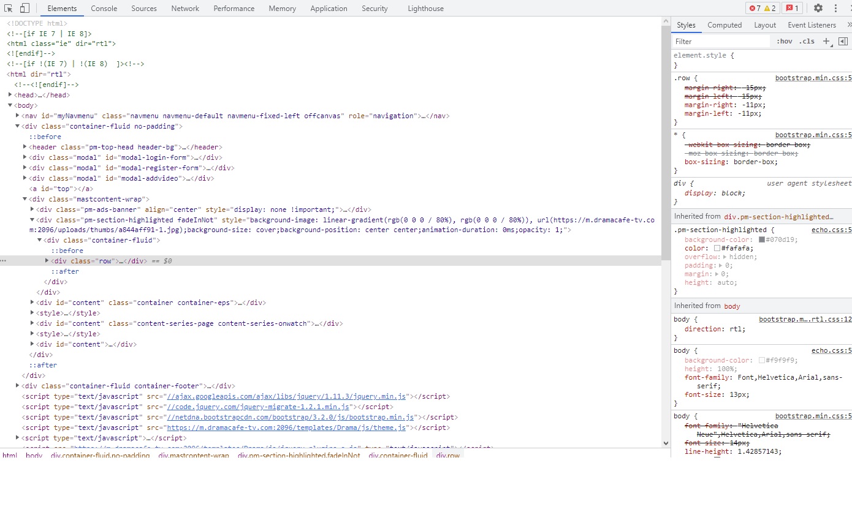Open the issues counter badge showing 1
The height and width of the screenshot is (531, 852).
pos(792,8)
